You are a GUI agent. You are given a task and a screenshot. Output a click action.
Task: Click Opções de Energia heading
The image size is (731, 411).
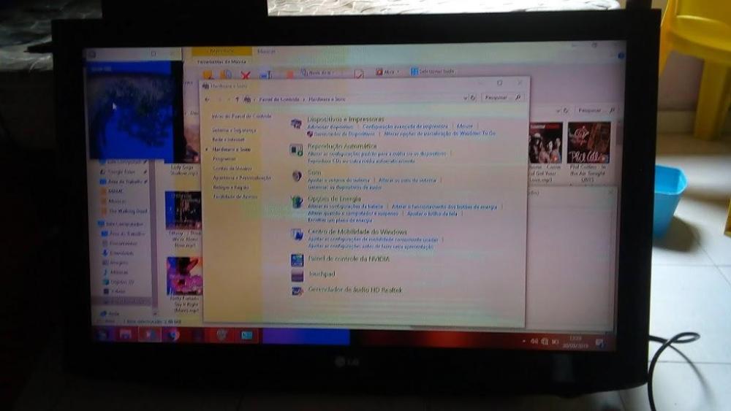[x=334, y=199]
